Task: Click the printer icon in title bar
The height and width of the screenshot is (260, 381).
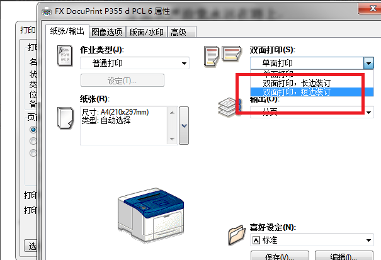Action: [47, 11]
